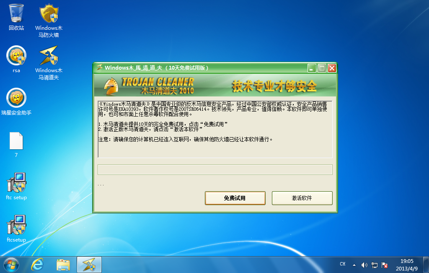Click the 激活软件 activate button
429x273 pixels.
[302, 198]
